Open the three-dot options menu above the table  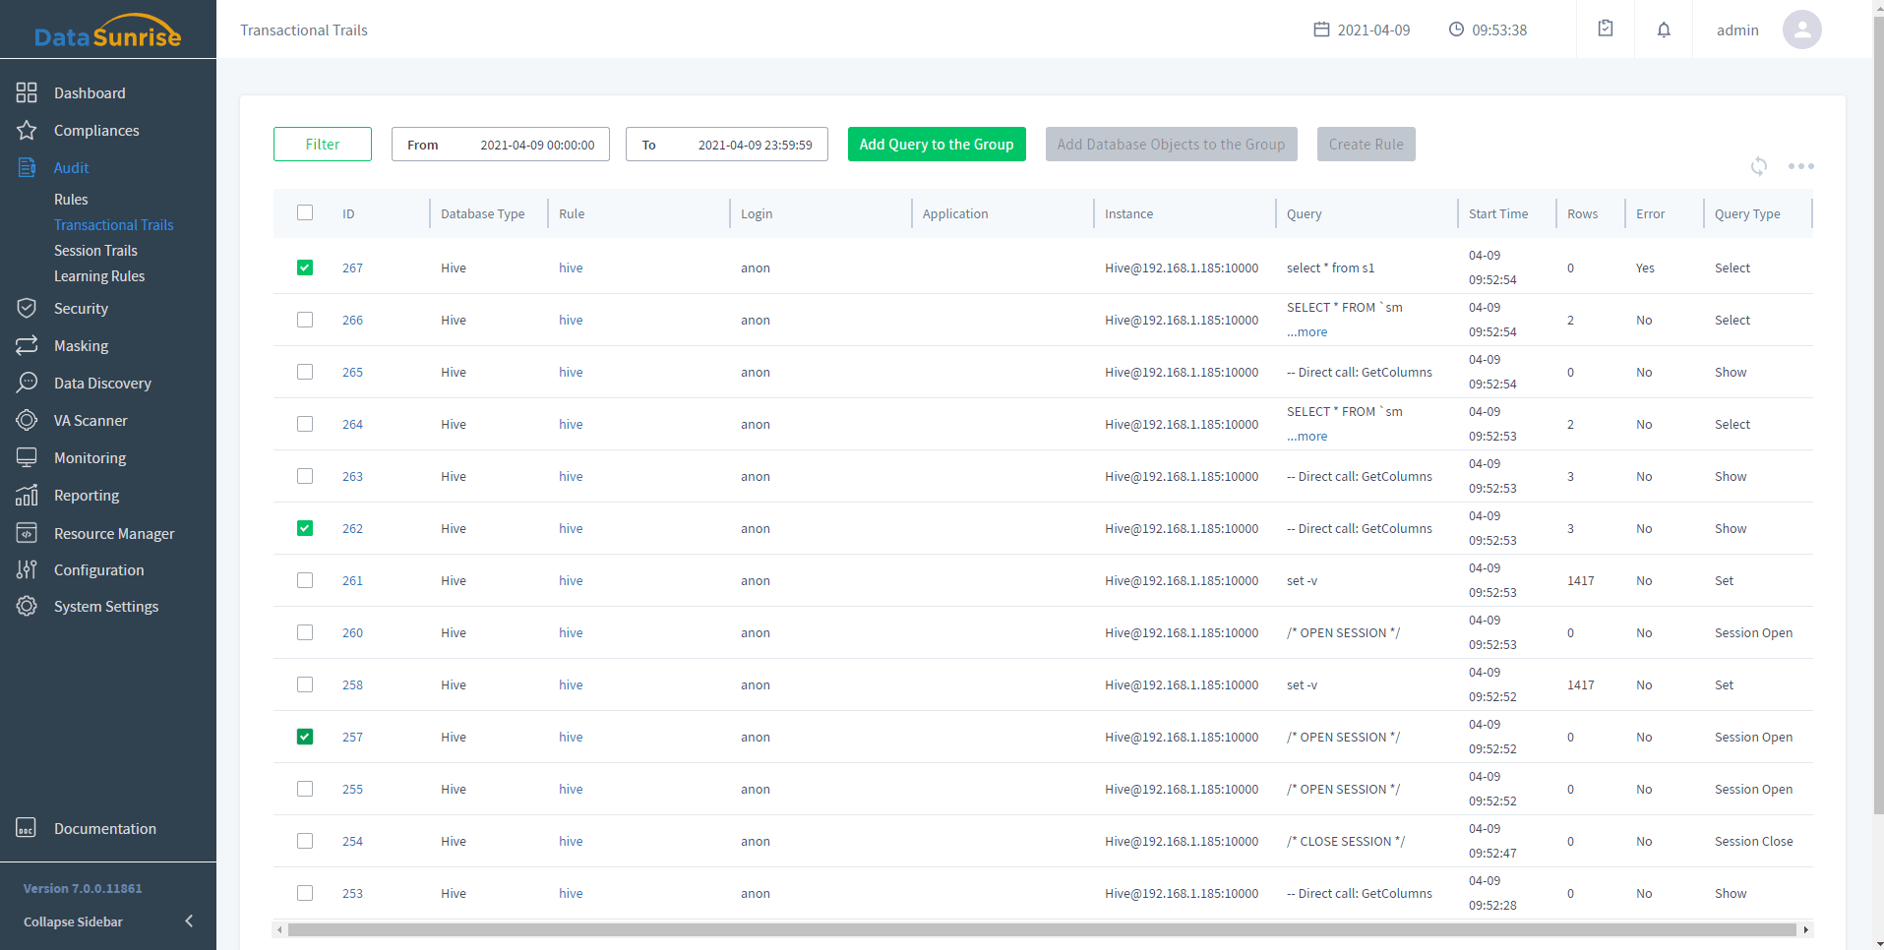click(1802, 166)
